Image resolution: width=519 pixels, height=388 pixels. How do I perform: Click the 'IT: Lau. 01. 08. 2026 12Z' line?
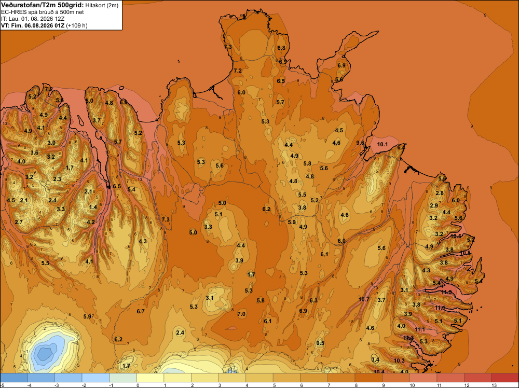coord(33,19)
